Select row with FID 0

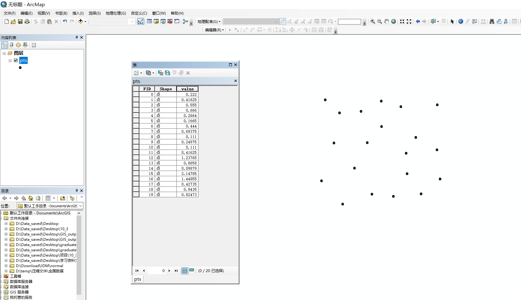pyautogui.click(x=136, y=94)
